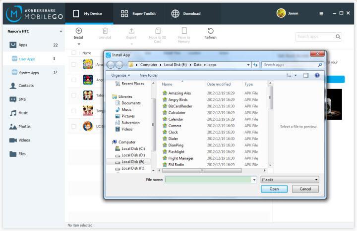The width and height of the screenshot is (357, 231).
Task: Click New folder in dialog toolbar
Action: coord(148,75)
